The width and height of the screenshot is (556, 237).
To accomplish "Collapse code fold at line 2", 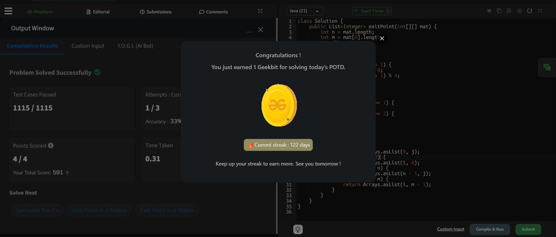I will click(x=295, y=27).
